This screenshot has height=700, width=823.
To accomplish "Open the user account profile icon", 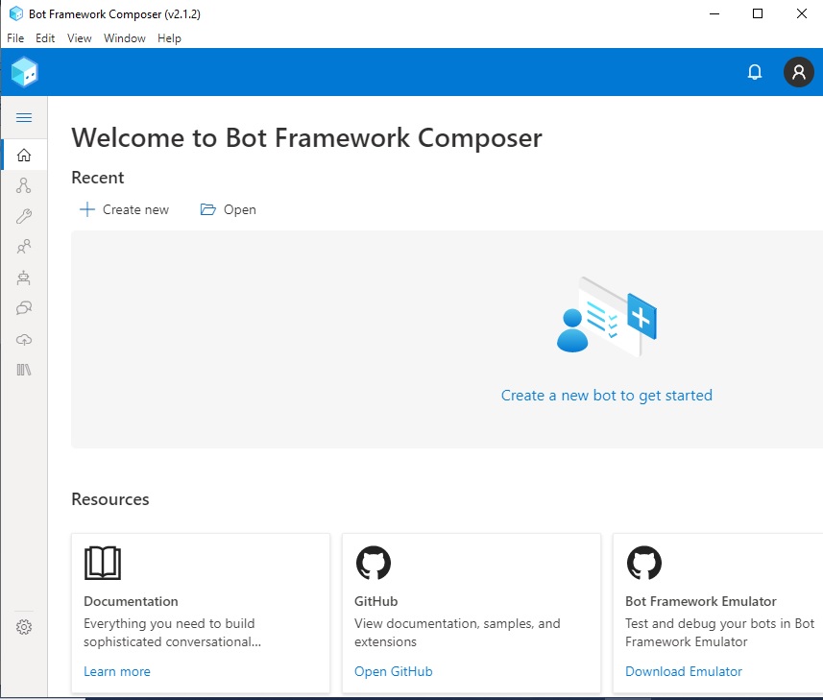I will pyautogui.click(x=798, y=72).
